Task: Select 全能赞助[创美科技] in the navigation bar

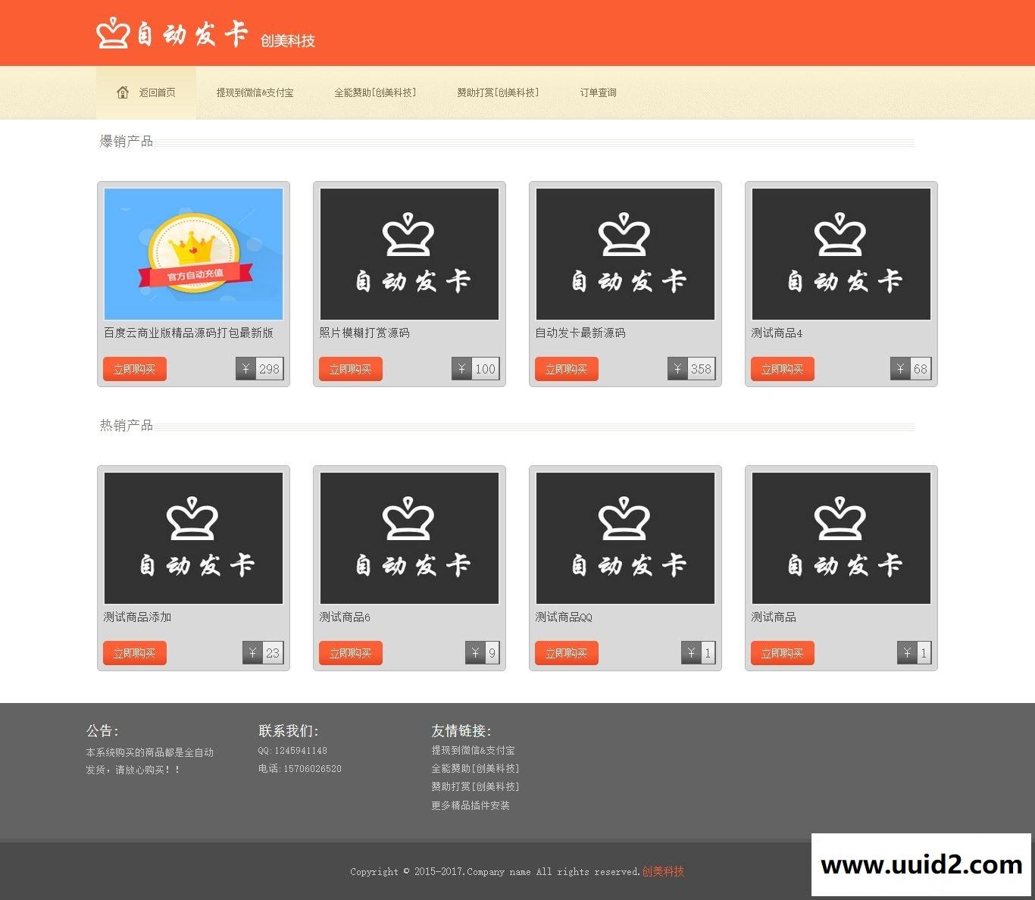Action: click(x=375, y=92)
